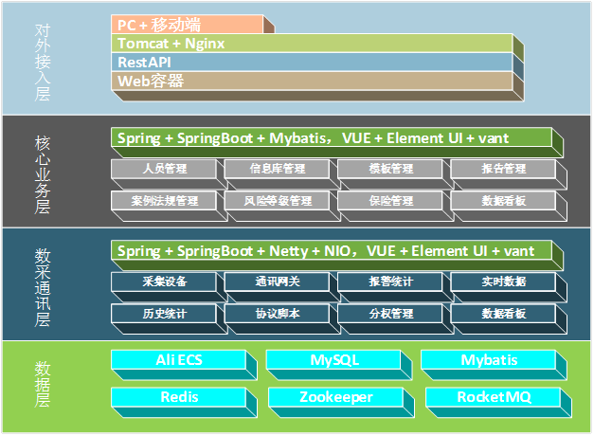
Task: Select the 案例法规管理 box
Action: point(163,202)
